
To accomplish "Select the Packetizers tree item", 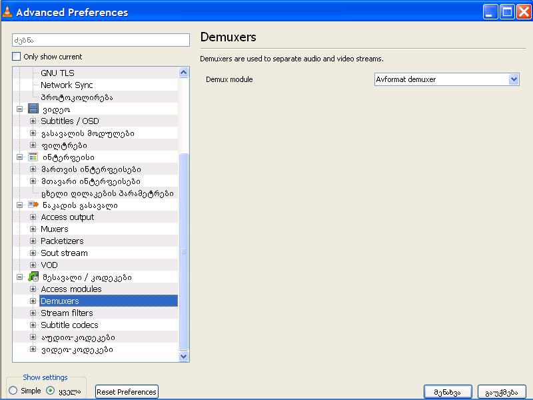I will (62, 241).
